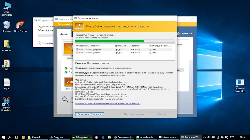Click Скрыть подробности << button

pyautogui.click(x=89, y=114)
